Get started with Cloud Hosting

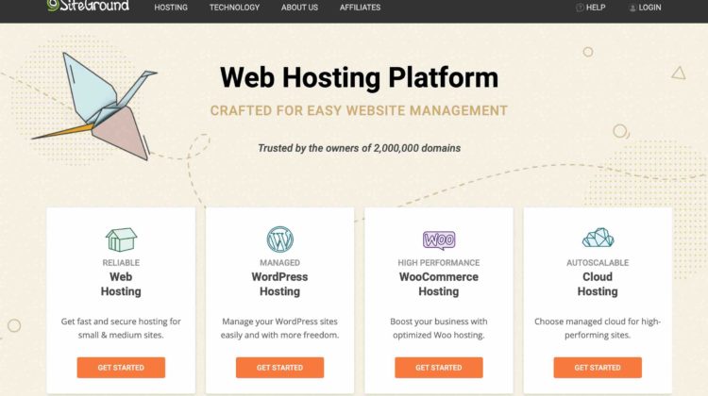point(598,368)
